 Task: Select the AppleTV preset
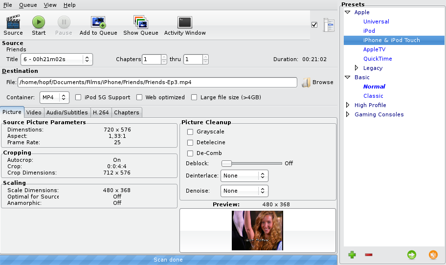374,49
